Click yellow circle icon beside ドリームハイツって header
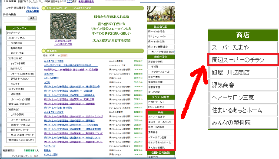This screenshot has height=159, width=279. click(43, 8)
